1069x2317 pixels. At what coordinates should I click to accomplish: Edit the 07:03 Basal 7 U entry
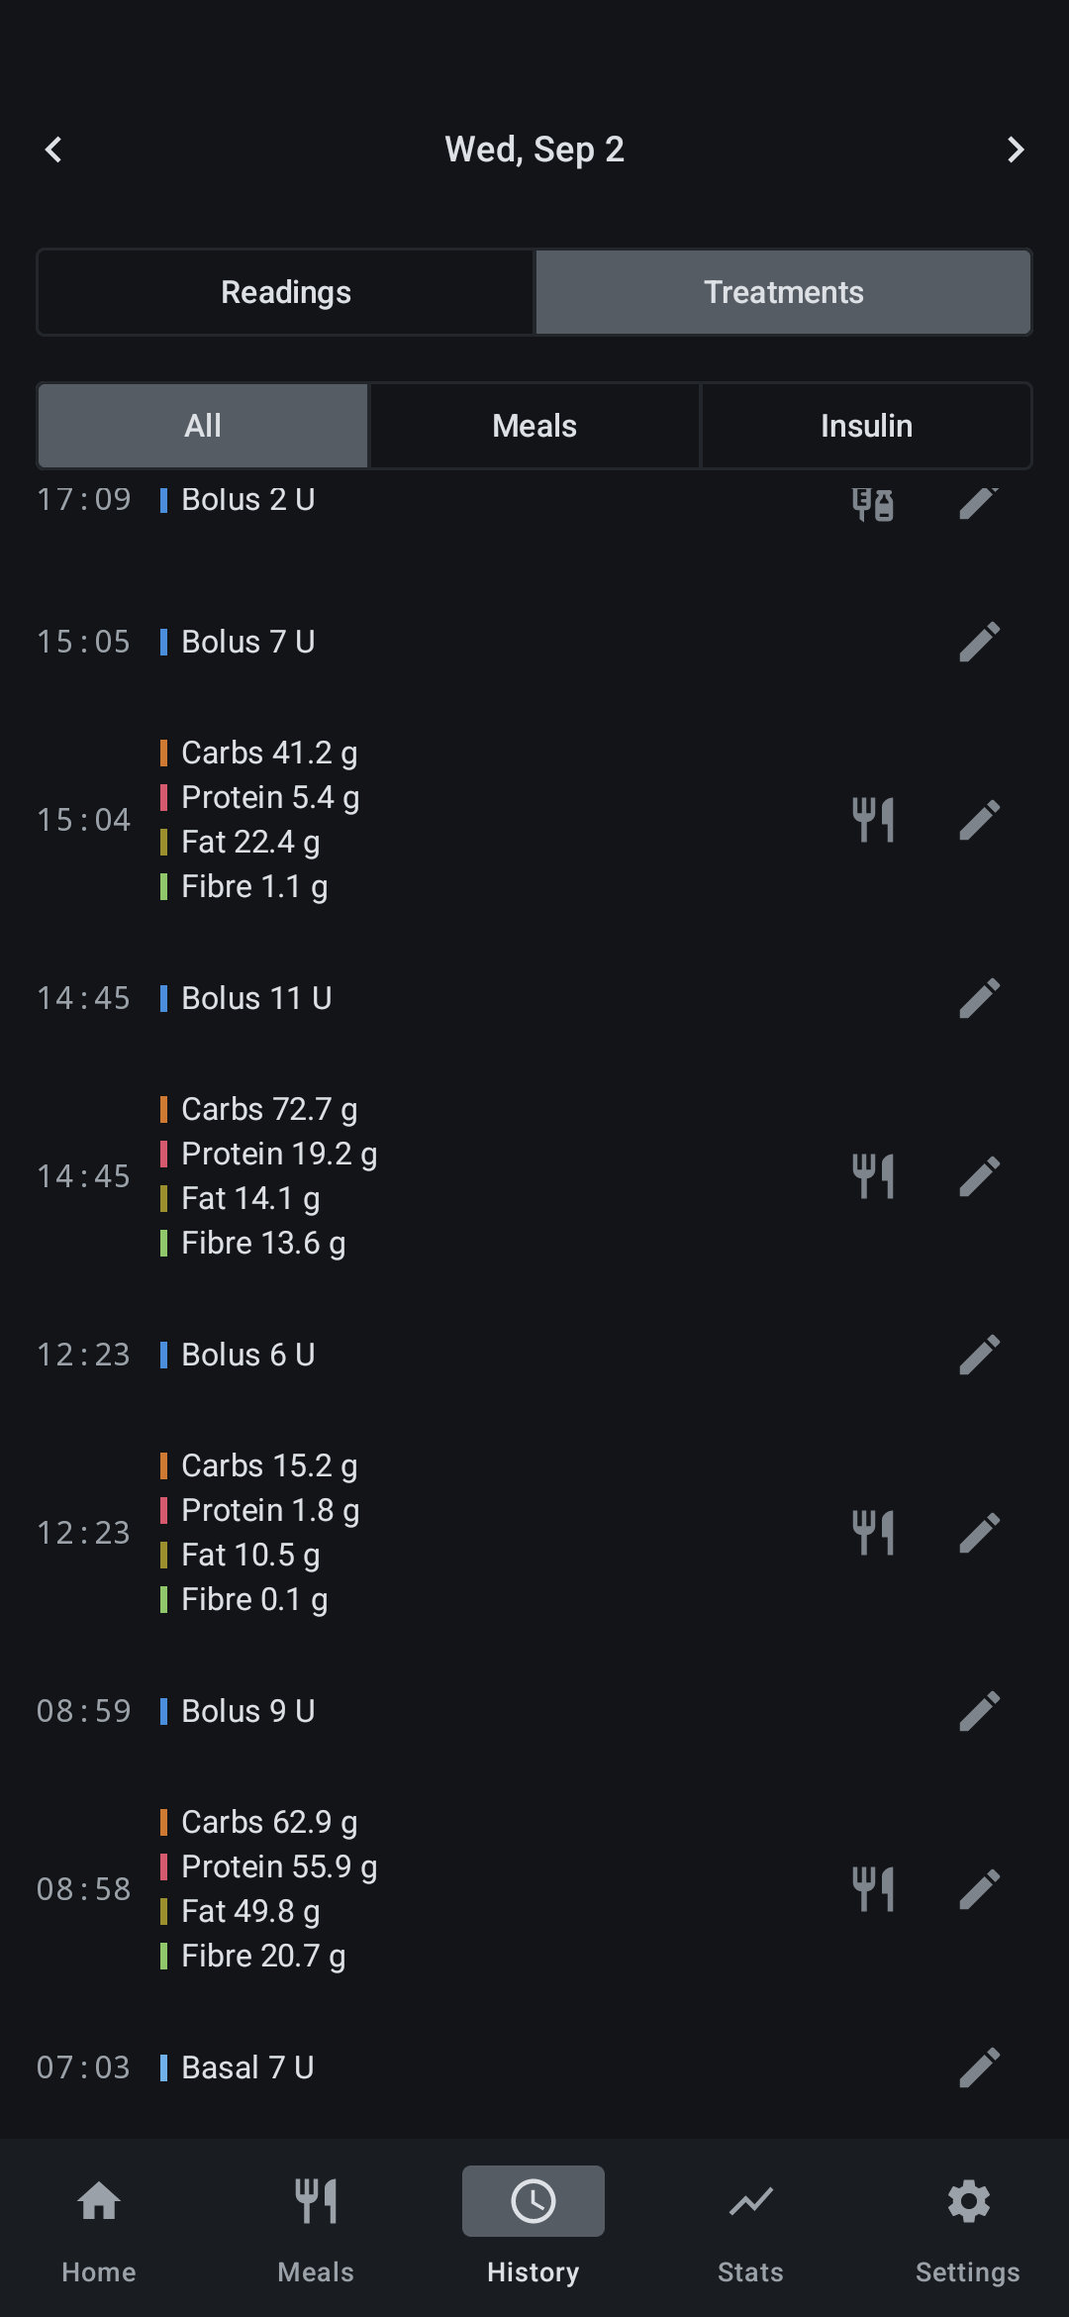coord(979,2067)
